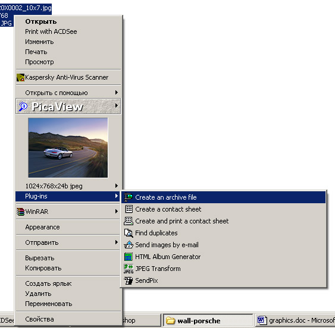
Task: Click the JPEG Transform icon
Action: pos(129,269)
